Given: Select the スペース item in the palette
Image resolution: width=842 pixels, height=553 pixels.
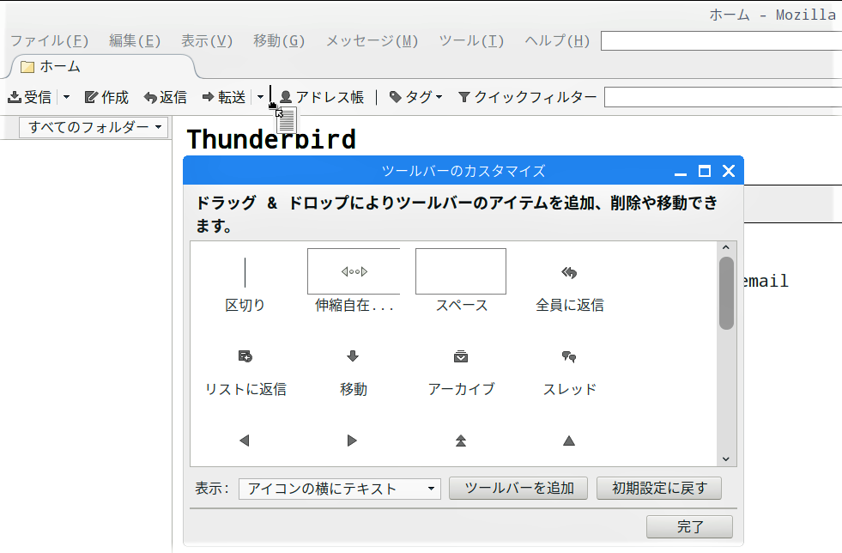Looking at the screenshot, I should pyautogui.click(x=461, y=281).
